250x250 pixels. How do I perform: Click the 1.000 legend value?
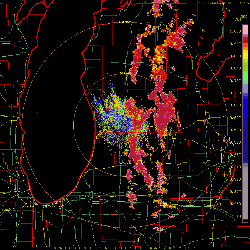(235, 31)
